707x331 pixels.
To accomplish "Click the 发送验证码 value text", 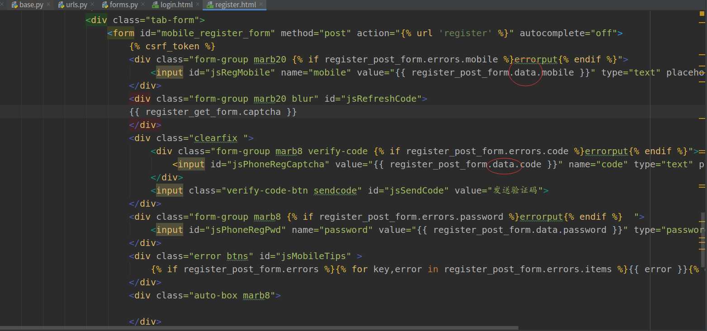I will point(516,190).
